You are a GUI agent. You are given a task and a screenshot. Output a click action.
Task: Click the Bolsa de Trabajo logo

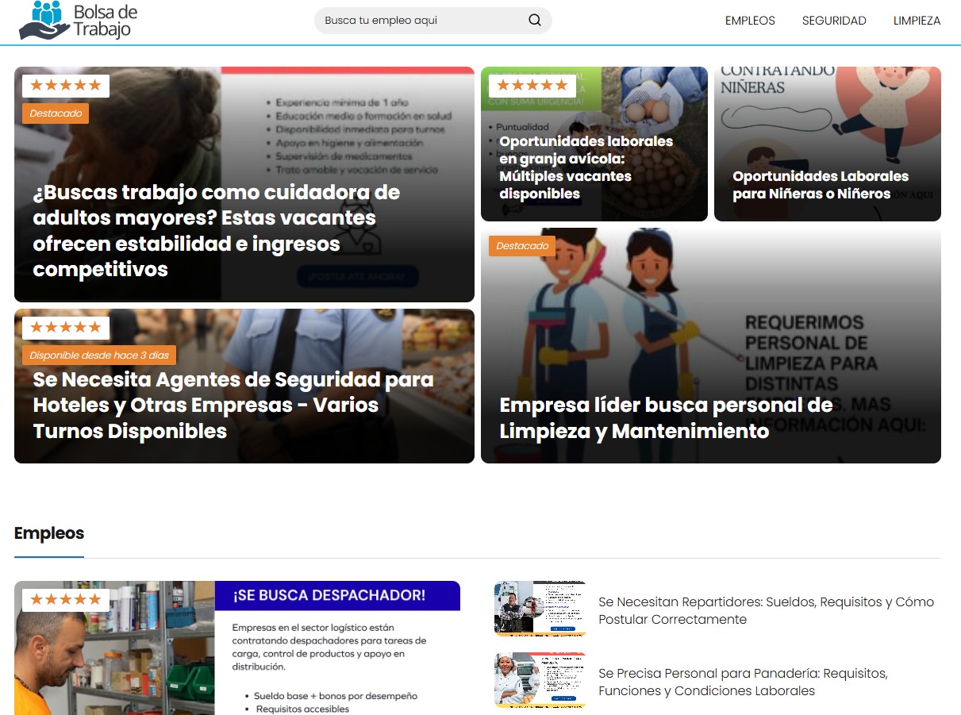click(78, 21)
